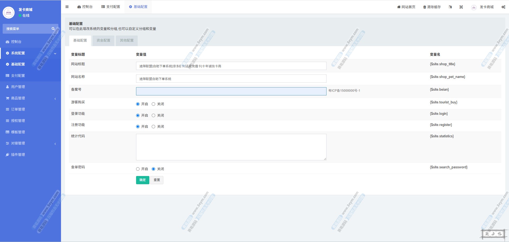Click the search magnifier icon in sidebar
Screen dimensions: 509x242
tap(53, 29)
